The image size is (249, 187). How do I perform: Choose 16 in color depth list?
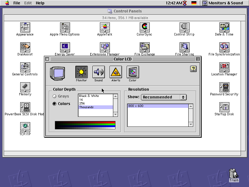[x=96, y=100]
